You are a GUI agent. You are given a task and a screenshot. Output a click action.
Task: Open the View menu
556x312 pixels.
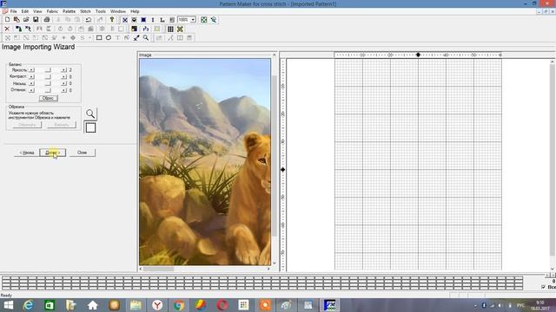(37, 11)
